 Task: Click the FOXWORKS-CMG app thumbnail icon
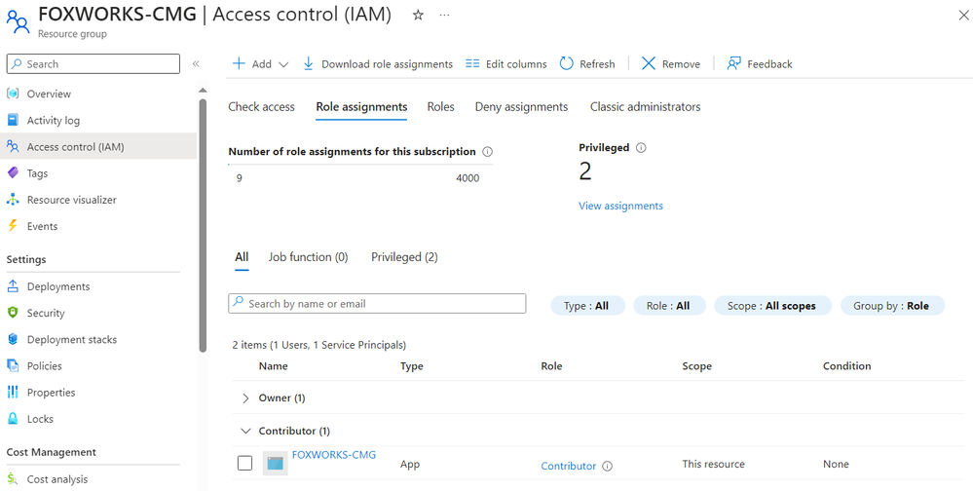tap(275, 463)
